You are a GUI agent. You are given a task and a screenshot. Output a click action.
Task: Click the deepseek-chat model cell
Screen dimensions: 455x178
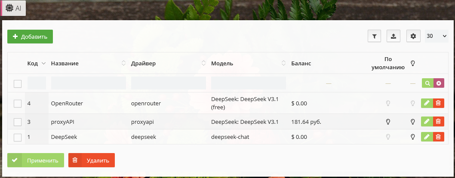pyautogui.click(x=230, y=137)
